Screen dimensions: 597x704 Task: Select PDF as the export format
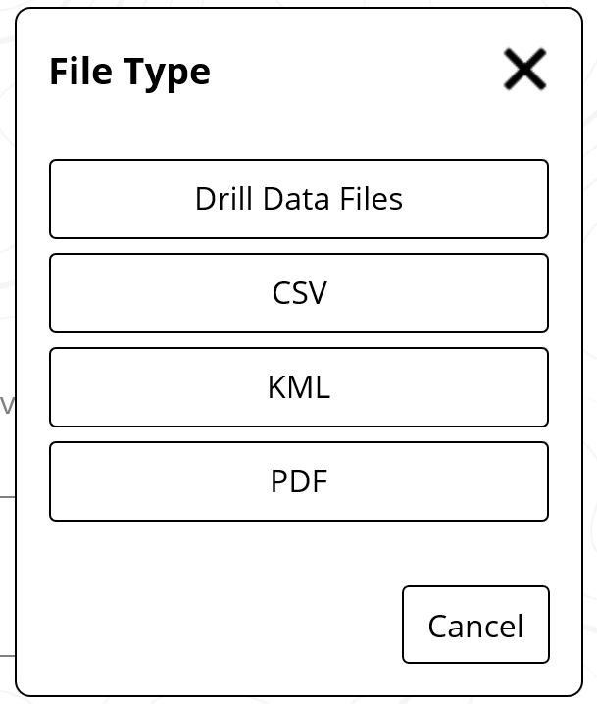point(298,481)
